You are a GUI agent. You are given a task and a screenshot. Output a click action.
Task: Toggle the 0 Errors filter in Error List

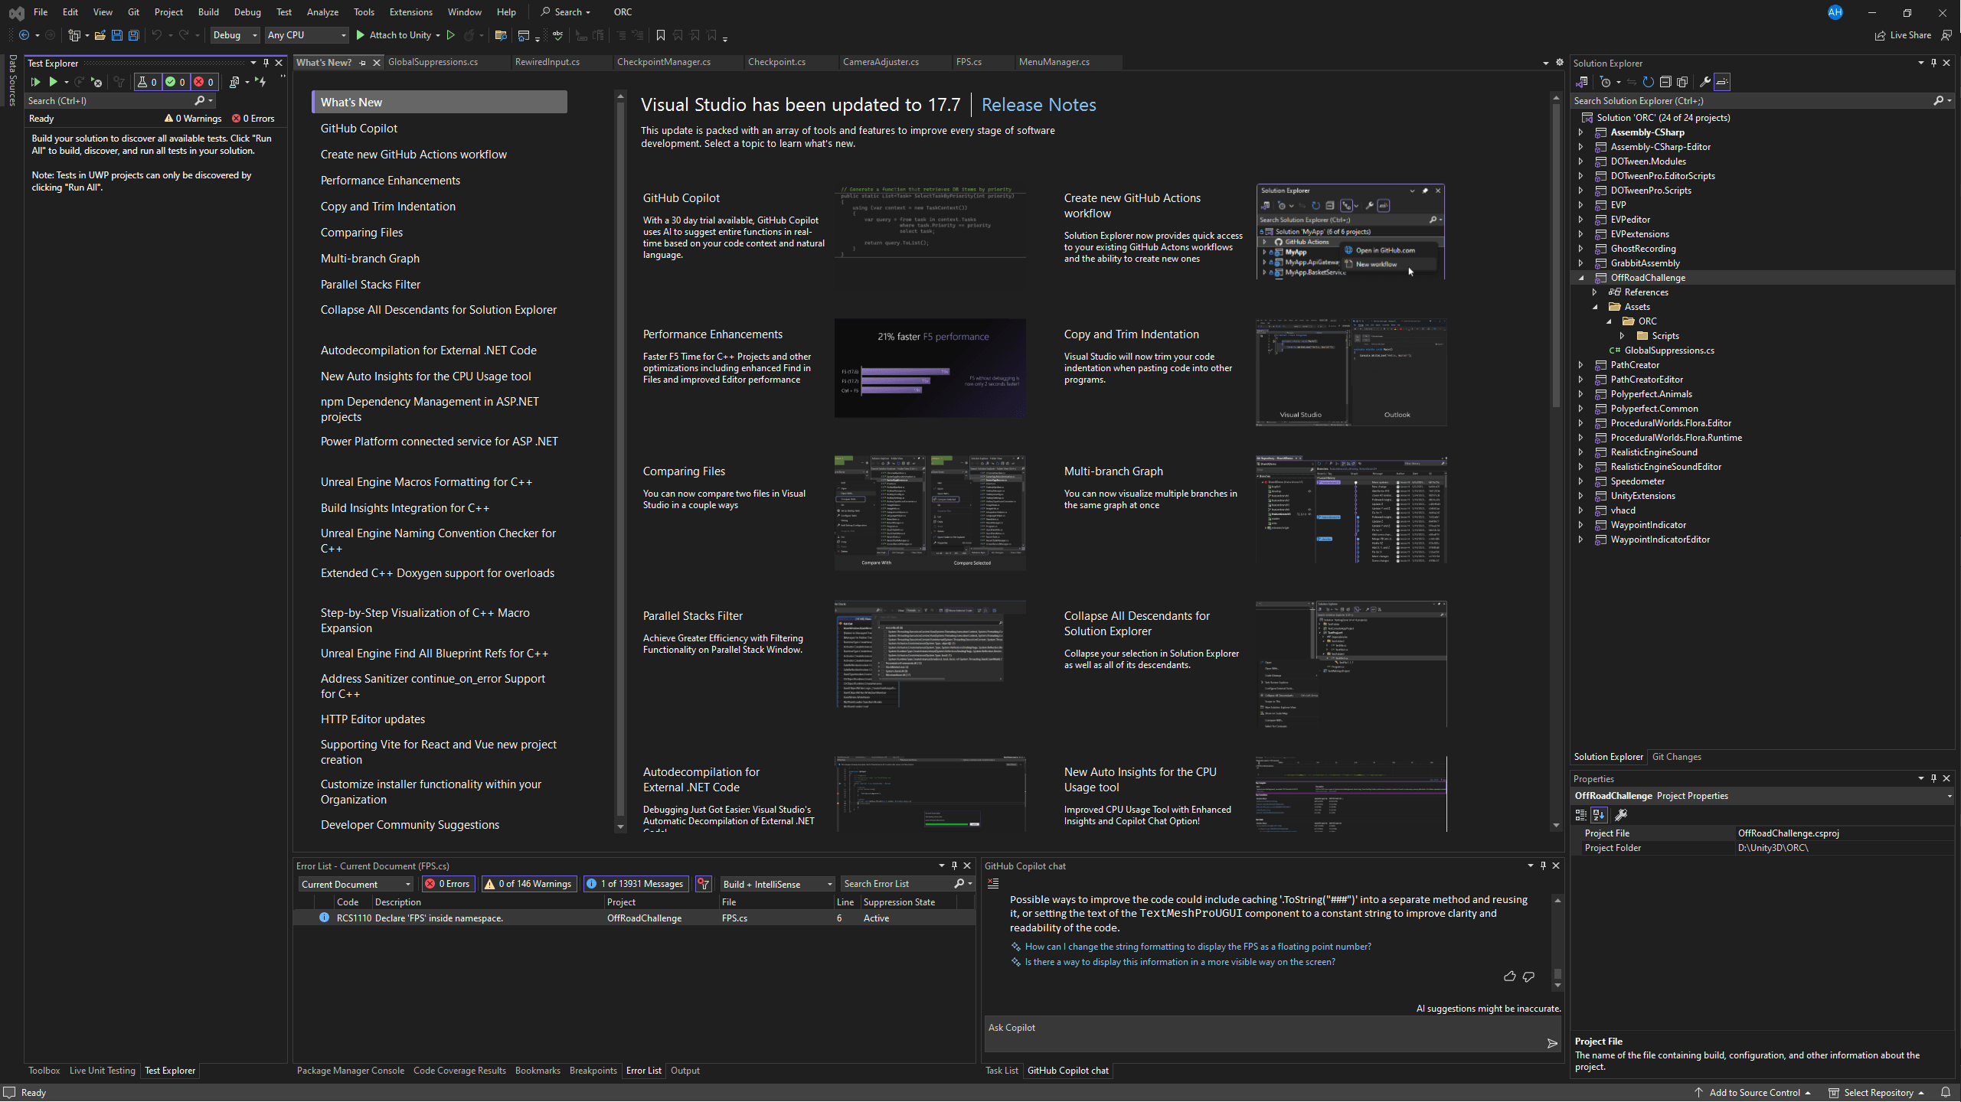coord(449,884)
